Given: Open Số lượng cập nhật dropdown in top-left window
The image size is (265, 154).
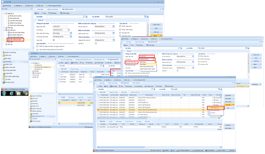Looking at the screenshot, I should click(71, 37).
